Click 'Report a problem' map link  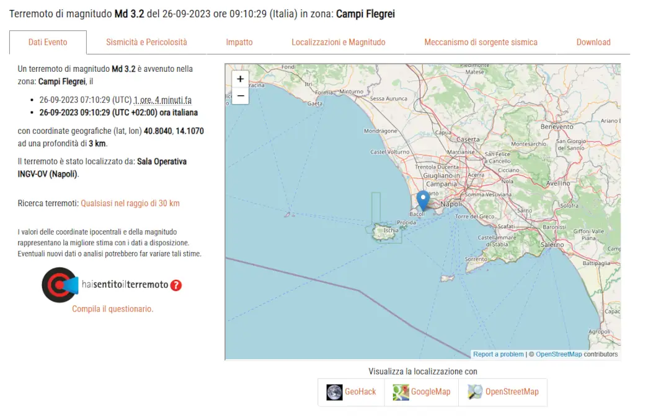coord(498,354)
